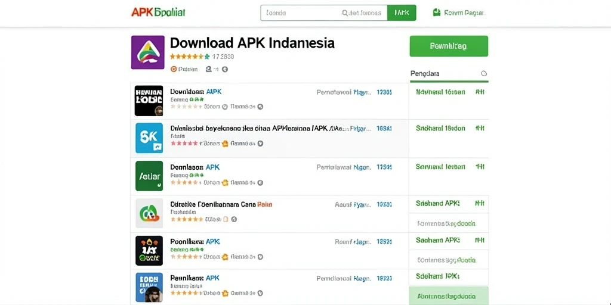Open the black HEWIAN app icon
Viewport: 611px width, 305px height.
click(149, 101)
